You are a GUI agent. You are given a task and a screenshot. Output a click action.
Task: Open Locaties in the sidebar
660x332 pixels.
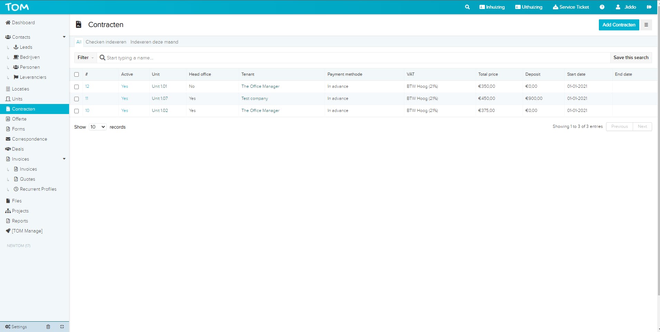tap(17, 89)
